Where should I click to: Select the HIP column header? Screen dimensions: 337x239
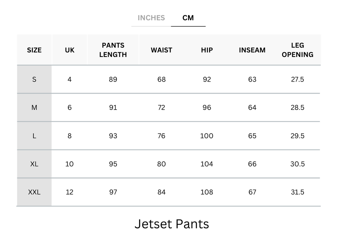click(207, 50)
